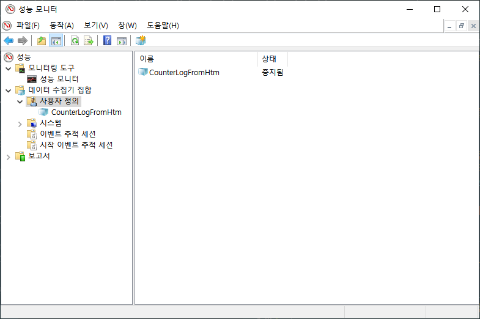
Task: Click the 시스템 folder icon
Action: [x=32, y=123]
